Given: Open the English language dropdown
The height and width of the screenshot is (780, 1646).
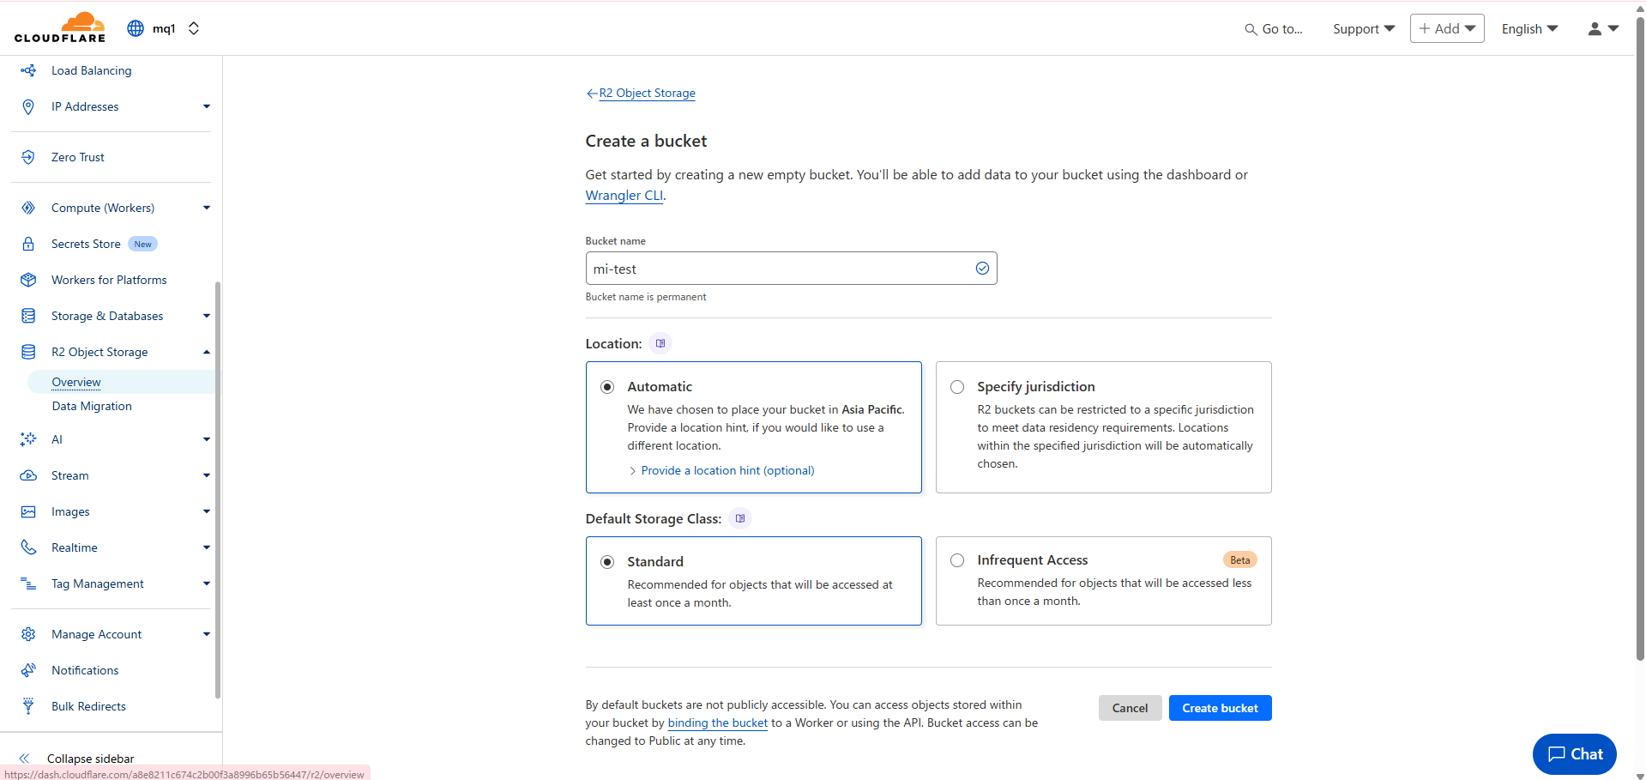Looking at the screenshot, I should click(1529, 29).
